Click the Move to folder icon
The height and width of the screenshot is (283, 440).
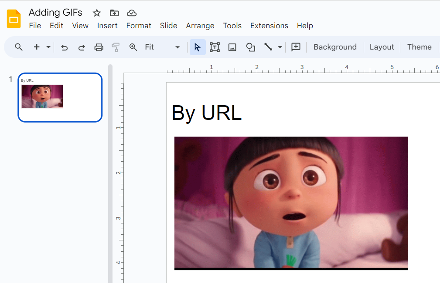coord(114,13)
